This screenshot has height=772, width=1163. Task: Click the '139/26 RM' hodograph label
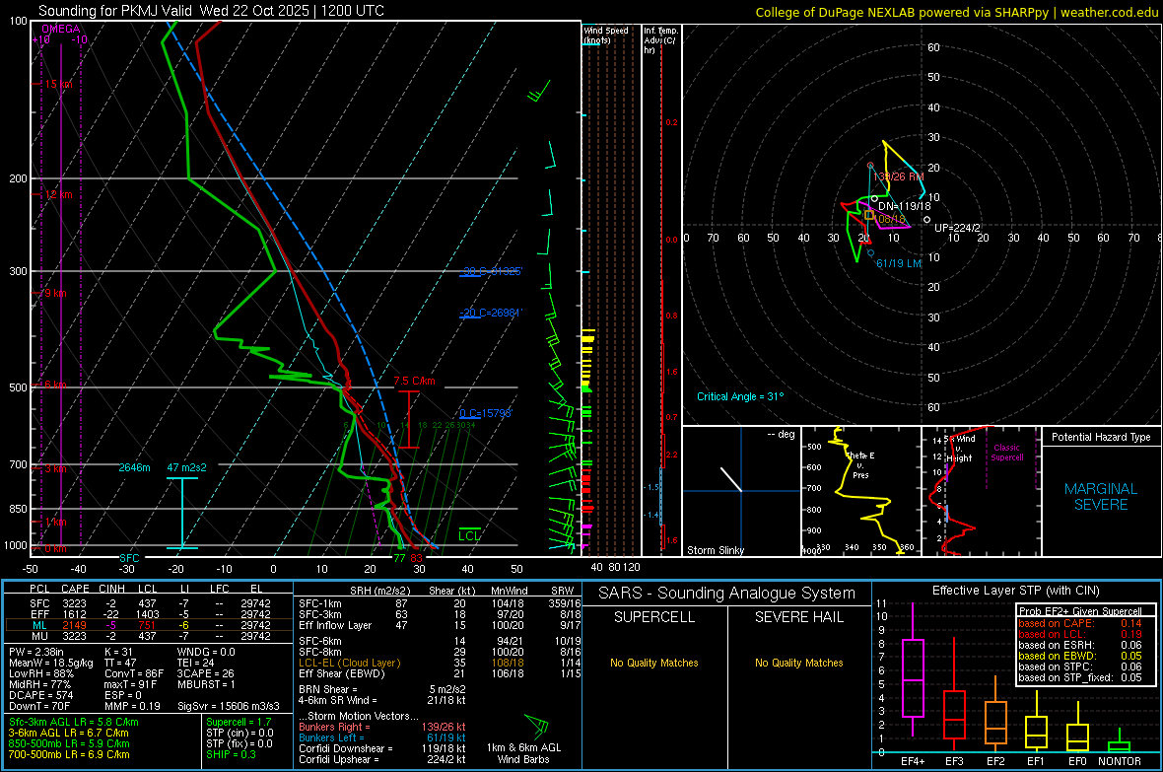pos(898,176)
